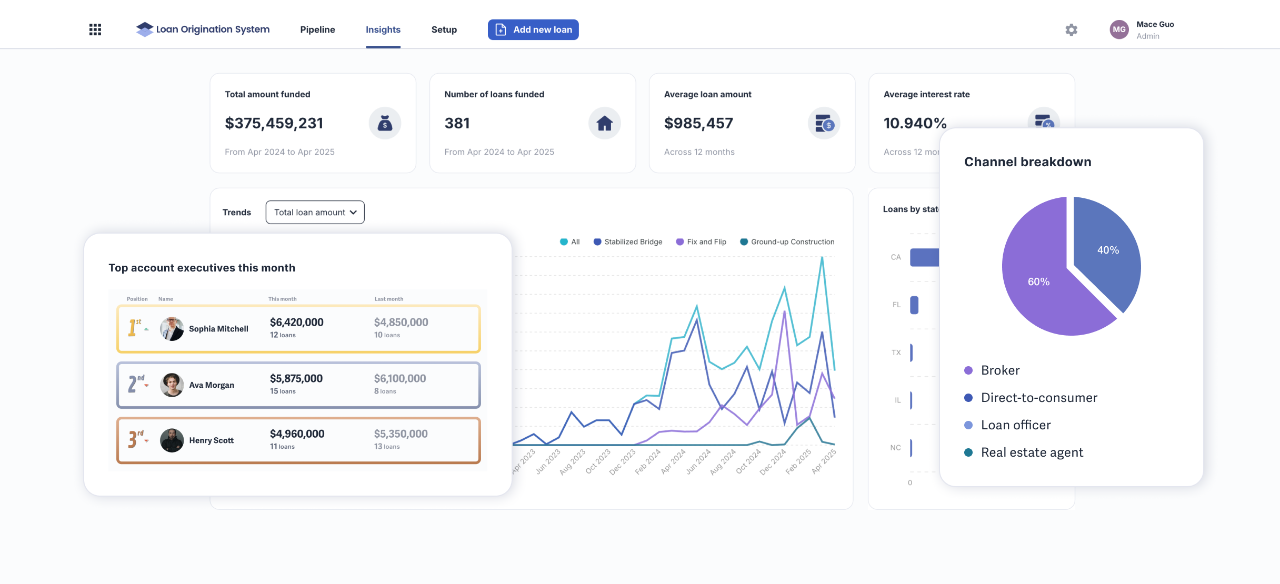The image size is (1280, 584).
Task: Click the Average loan amount card icon
Action: point(824,123)
